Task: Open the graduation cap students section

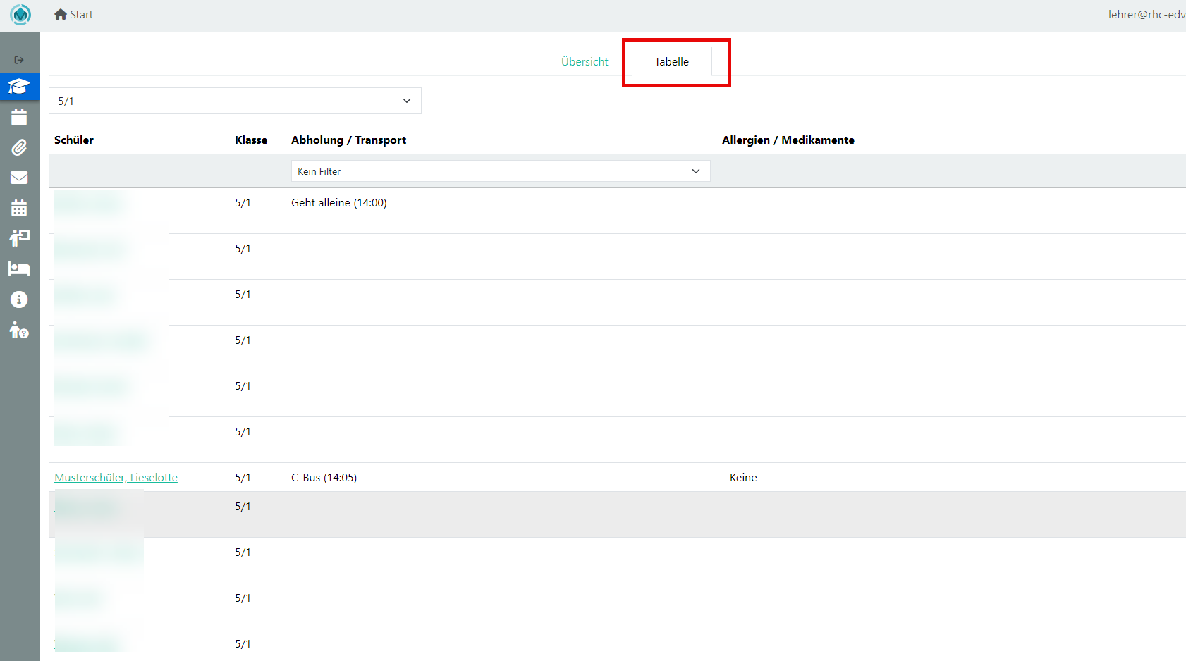Action: 19,87
